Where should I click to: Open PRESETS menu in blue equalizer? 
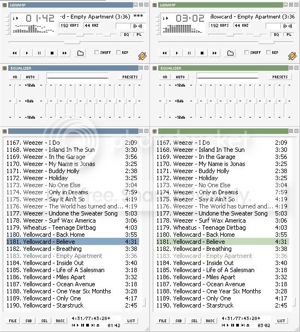pos(130,77)
